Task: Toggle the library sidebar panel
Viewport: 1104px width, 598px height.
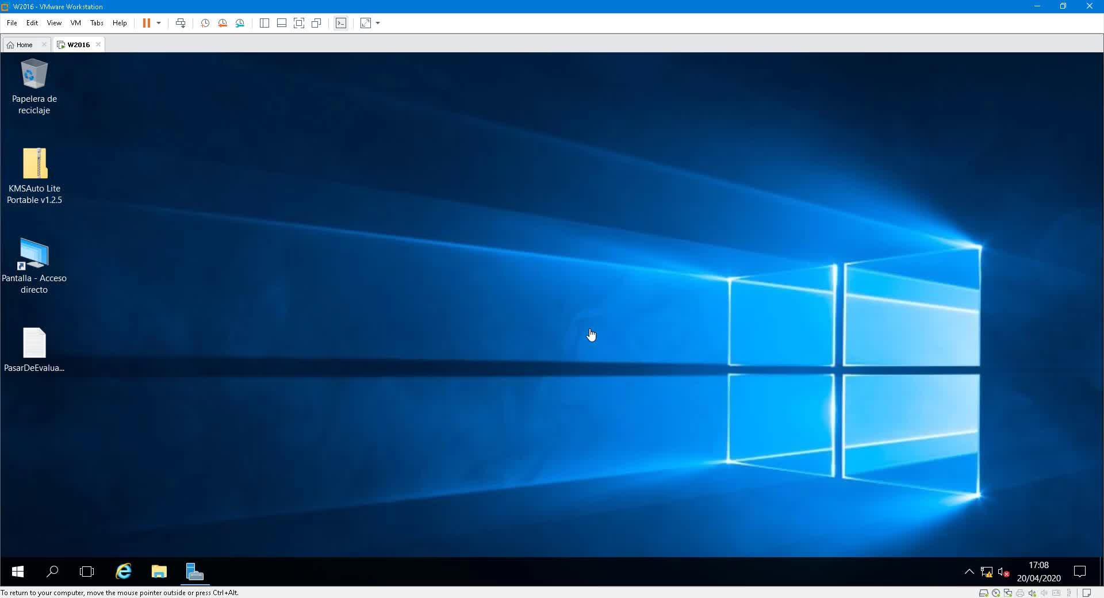Action: [264, 23]
